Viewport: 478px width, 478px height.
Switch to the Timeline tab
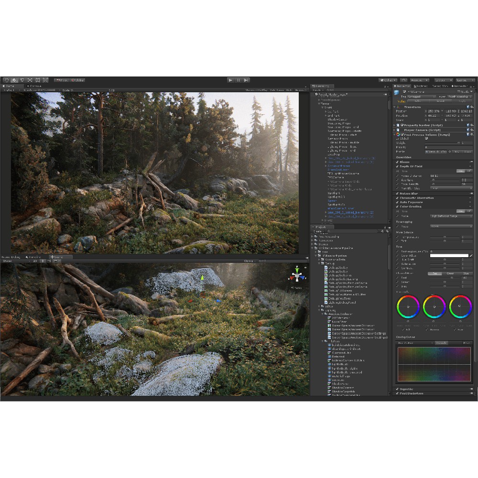[33, 257]
